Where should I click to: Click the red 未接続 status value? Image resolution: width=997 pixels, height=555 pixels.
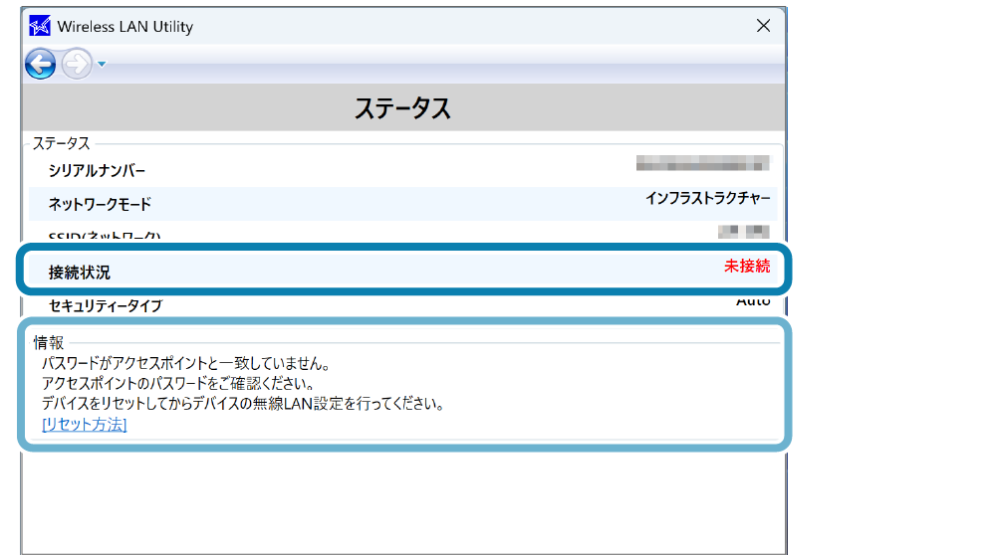tap(746, 267)
